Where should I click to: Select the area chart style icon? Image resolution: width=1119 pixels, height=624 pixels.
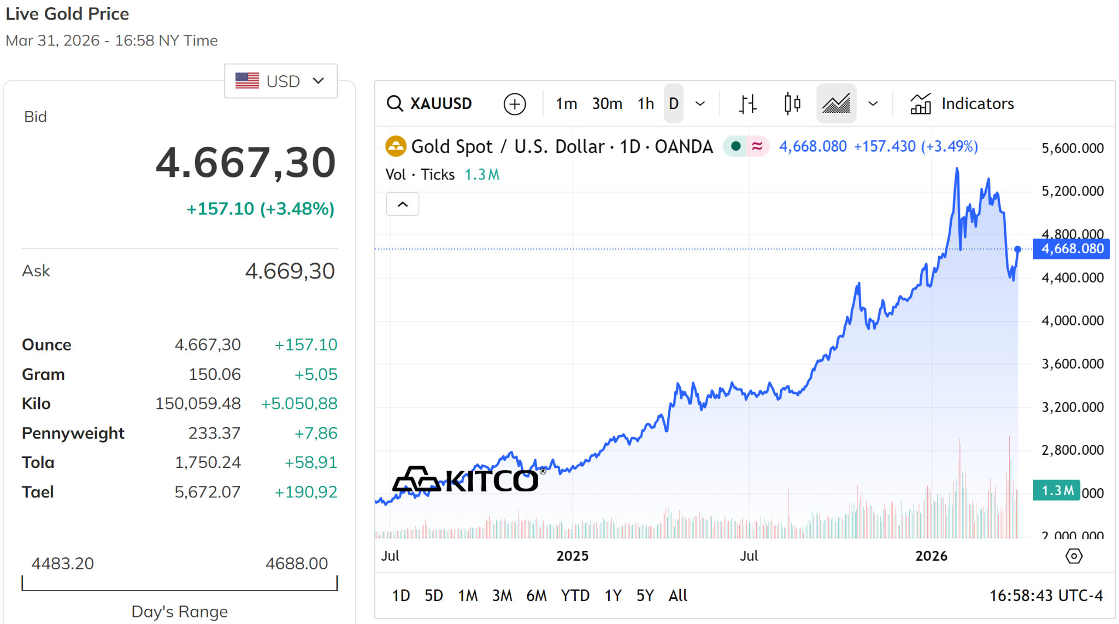coord(836,103)
